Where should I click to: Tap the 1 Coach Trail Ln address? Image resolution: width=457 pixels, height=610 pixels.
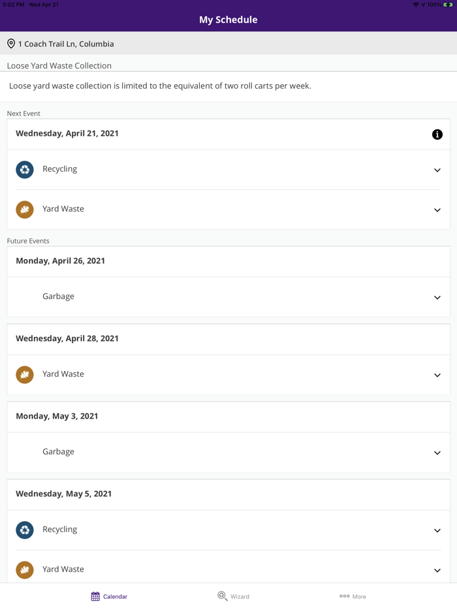click(66, 44)
